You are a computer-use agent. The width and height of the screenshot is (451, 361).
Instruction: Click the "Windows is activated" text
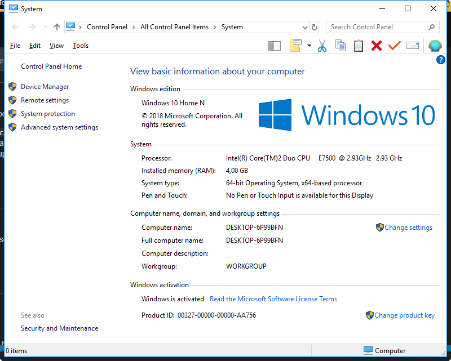click(x=173, y=299)
